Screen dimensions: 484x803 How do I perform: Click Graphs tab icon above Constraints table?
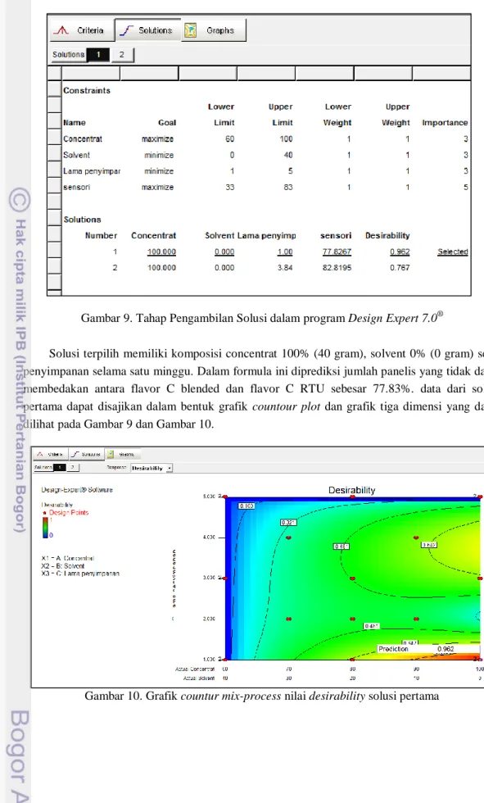click(190, 31)
